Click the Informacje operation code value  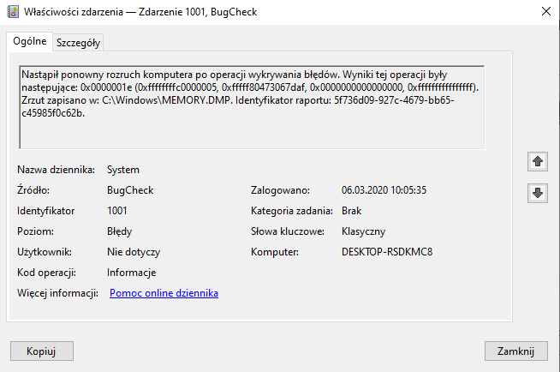pos(131,273)
